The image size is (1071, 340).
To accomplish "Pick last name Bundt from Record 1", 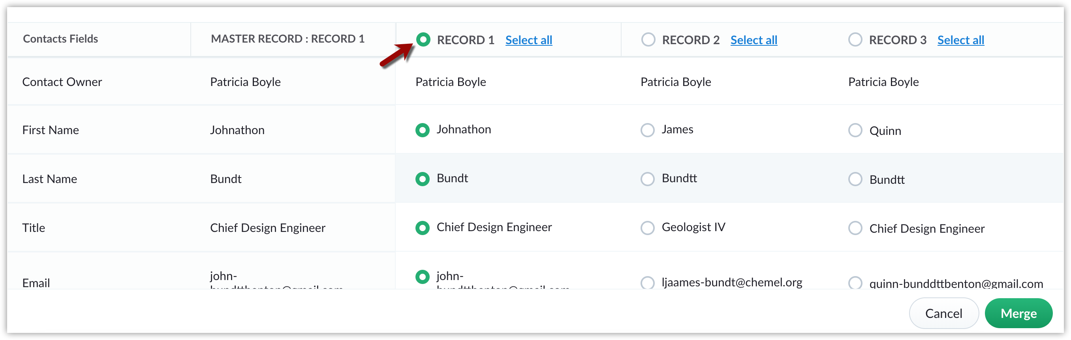I will point(423,179).
